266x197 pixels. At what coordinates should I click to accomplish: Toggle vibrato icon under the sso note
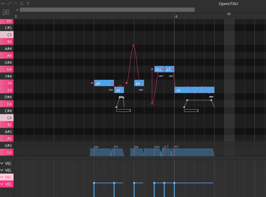(161, 76)
